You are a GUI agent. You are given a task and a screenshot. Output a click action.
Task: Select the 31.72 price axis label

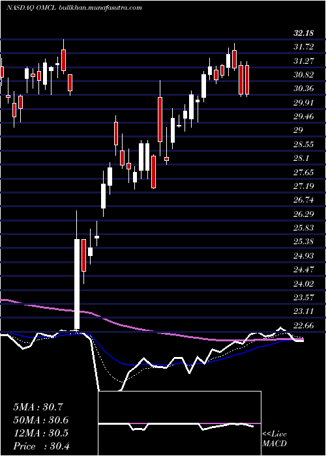pyautogui.click(x=304, y=47)
